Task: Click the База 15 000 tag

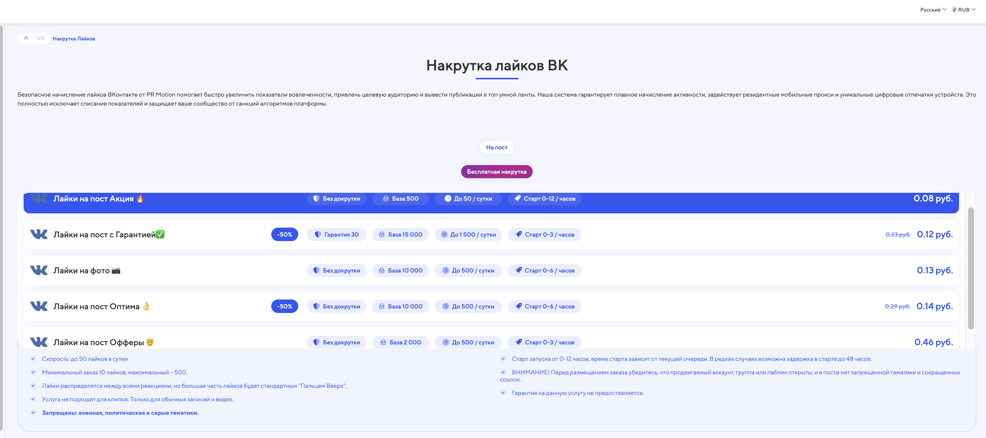Action: point(400,234)
